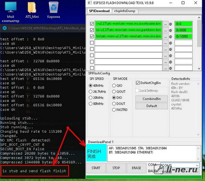Click scroll up arrow of file list
Viewport: 205px width, 181px height.
[x=199, y=18]
